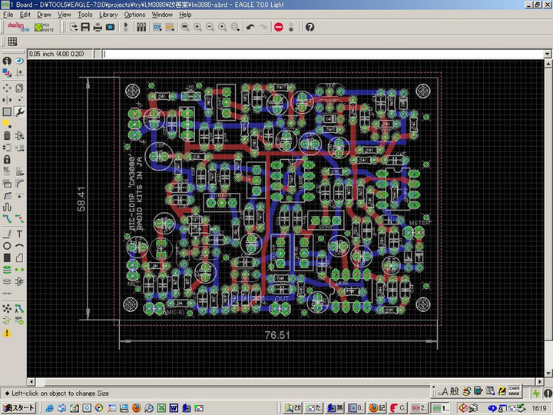Click the Save board icon
This screenshot has width=553, height=415.
tap(86, 27)
